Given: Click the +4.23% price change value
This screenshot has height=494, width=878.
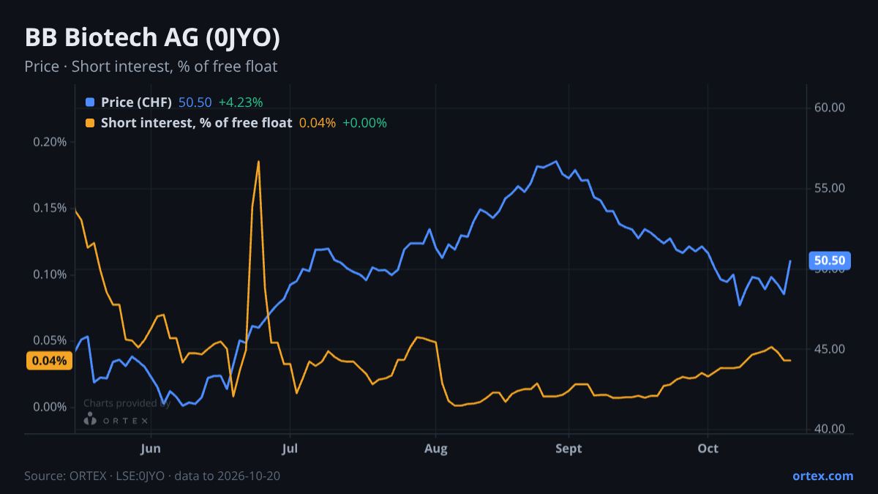Looking at the screenshot, I should (x=241, y=102).
